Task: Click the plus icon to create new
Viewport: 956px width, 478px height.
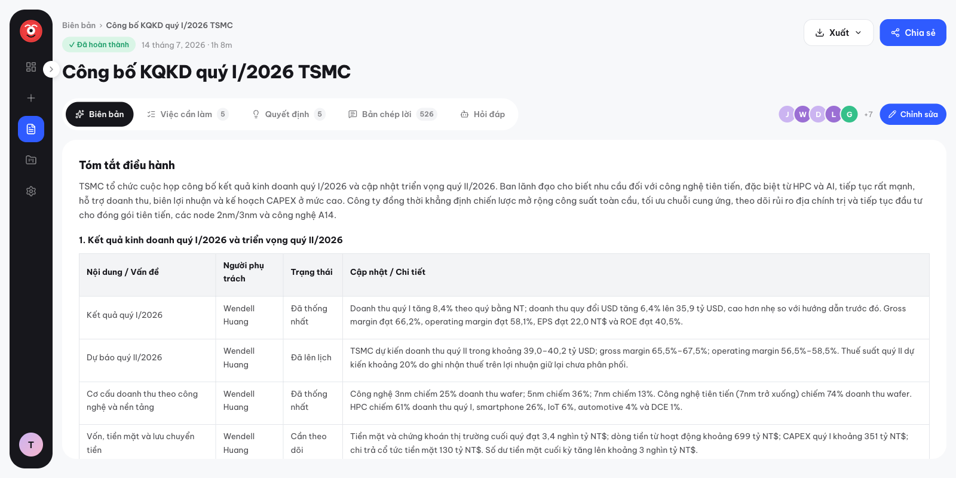Action: (31, 98)
